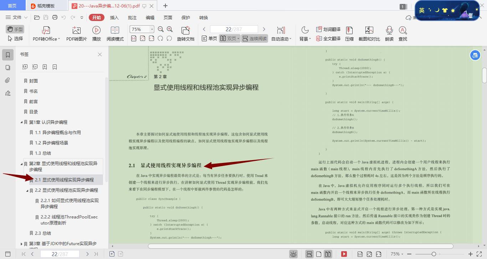This screenshot has height=259, width=487.
Task: Switch to 阅读模式 reading mode
Action: tap(115, 34)
